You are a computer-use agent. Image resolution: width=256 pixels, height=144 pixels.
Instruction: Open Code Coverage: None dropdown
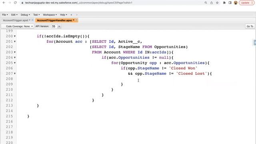(18, 26)
